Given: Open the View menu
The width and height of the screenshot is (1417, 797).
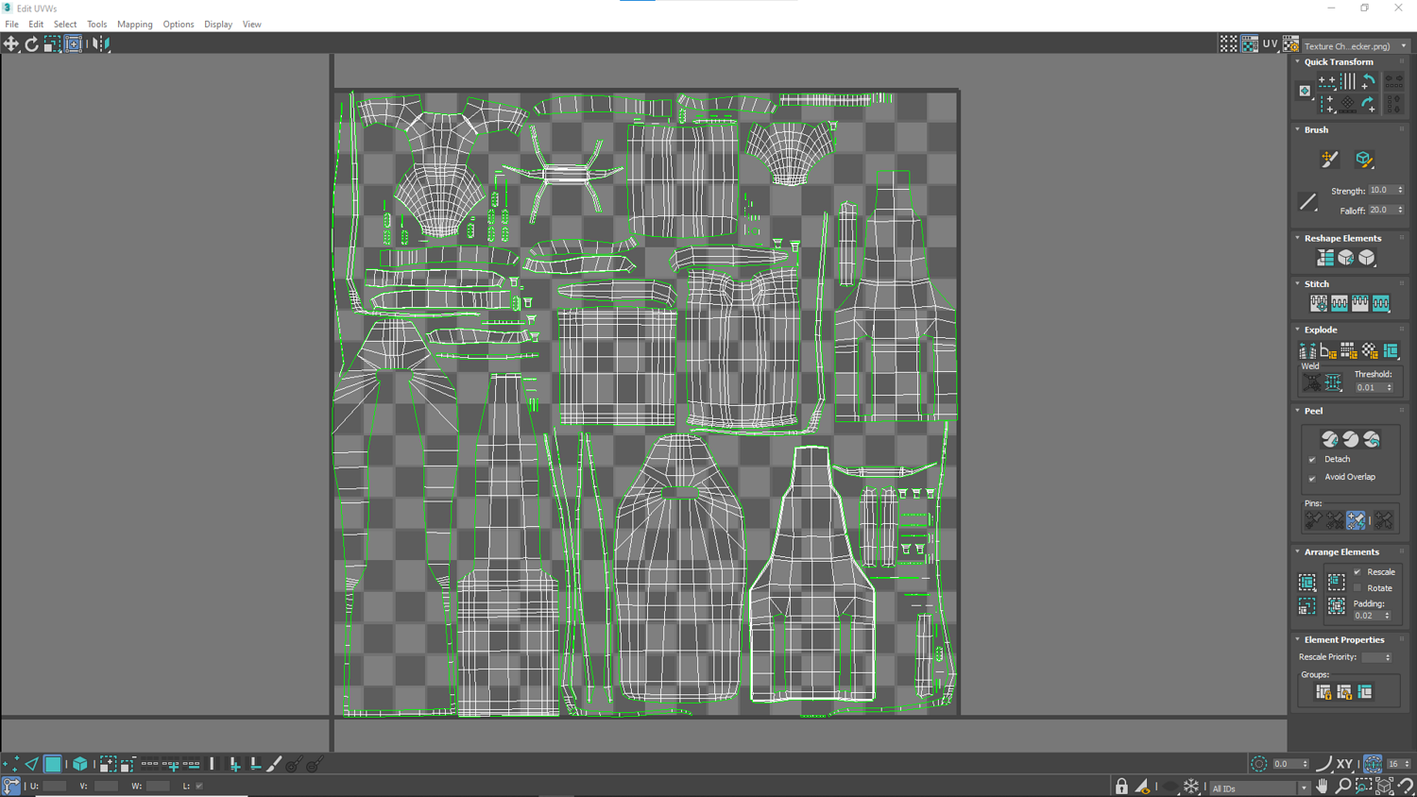Looking at the screenshot, I should point(251,25).
